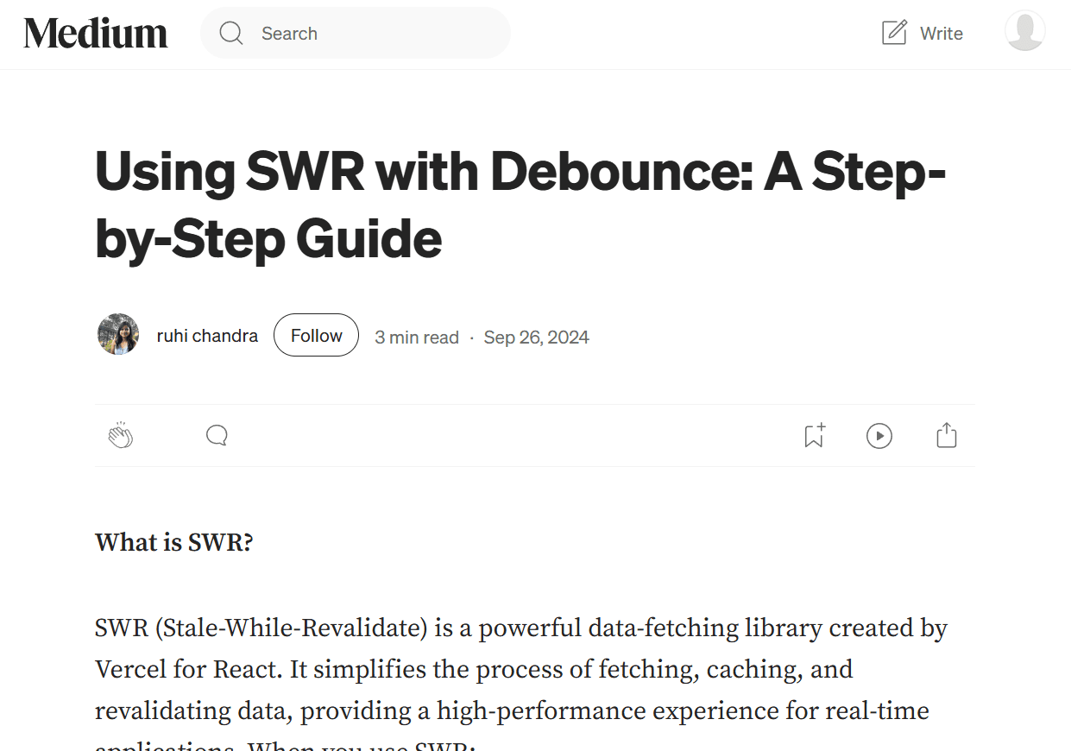Open the Write page to compose a story
This screenshot has width=1071, height=751.
(x=922, y=33)
